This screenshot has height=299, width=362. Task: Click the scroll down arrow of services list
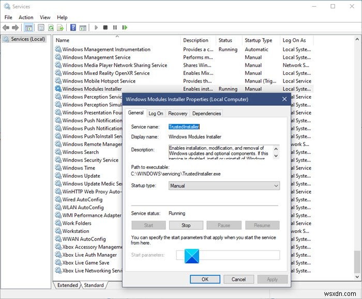click(357, 277)
